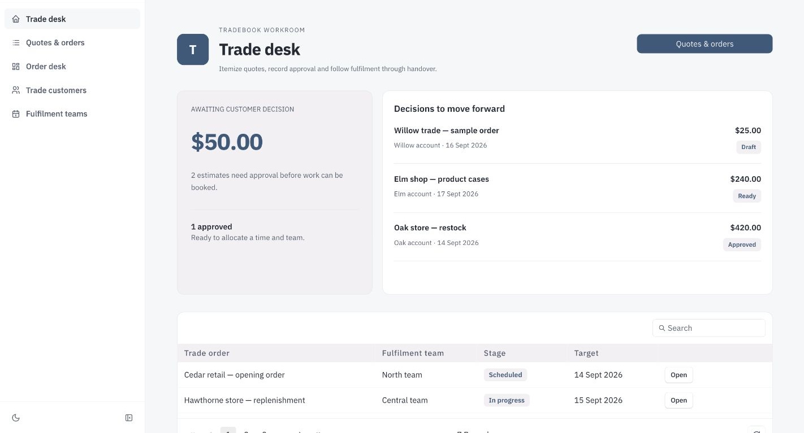
Task: Click the grid icon beside Order desk
Action: click(x=16, y=66)
